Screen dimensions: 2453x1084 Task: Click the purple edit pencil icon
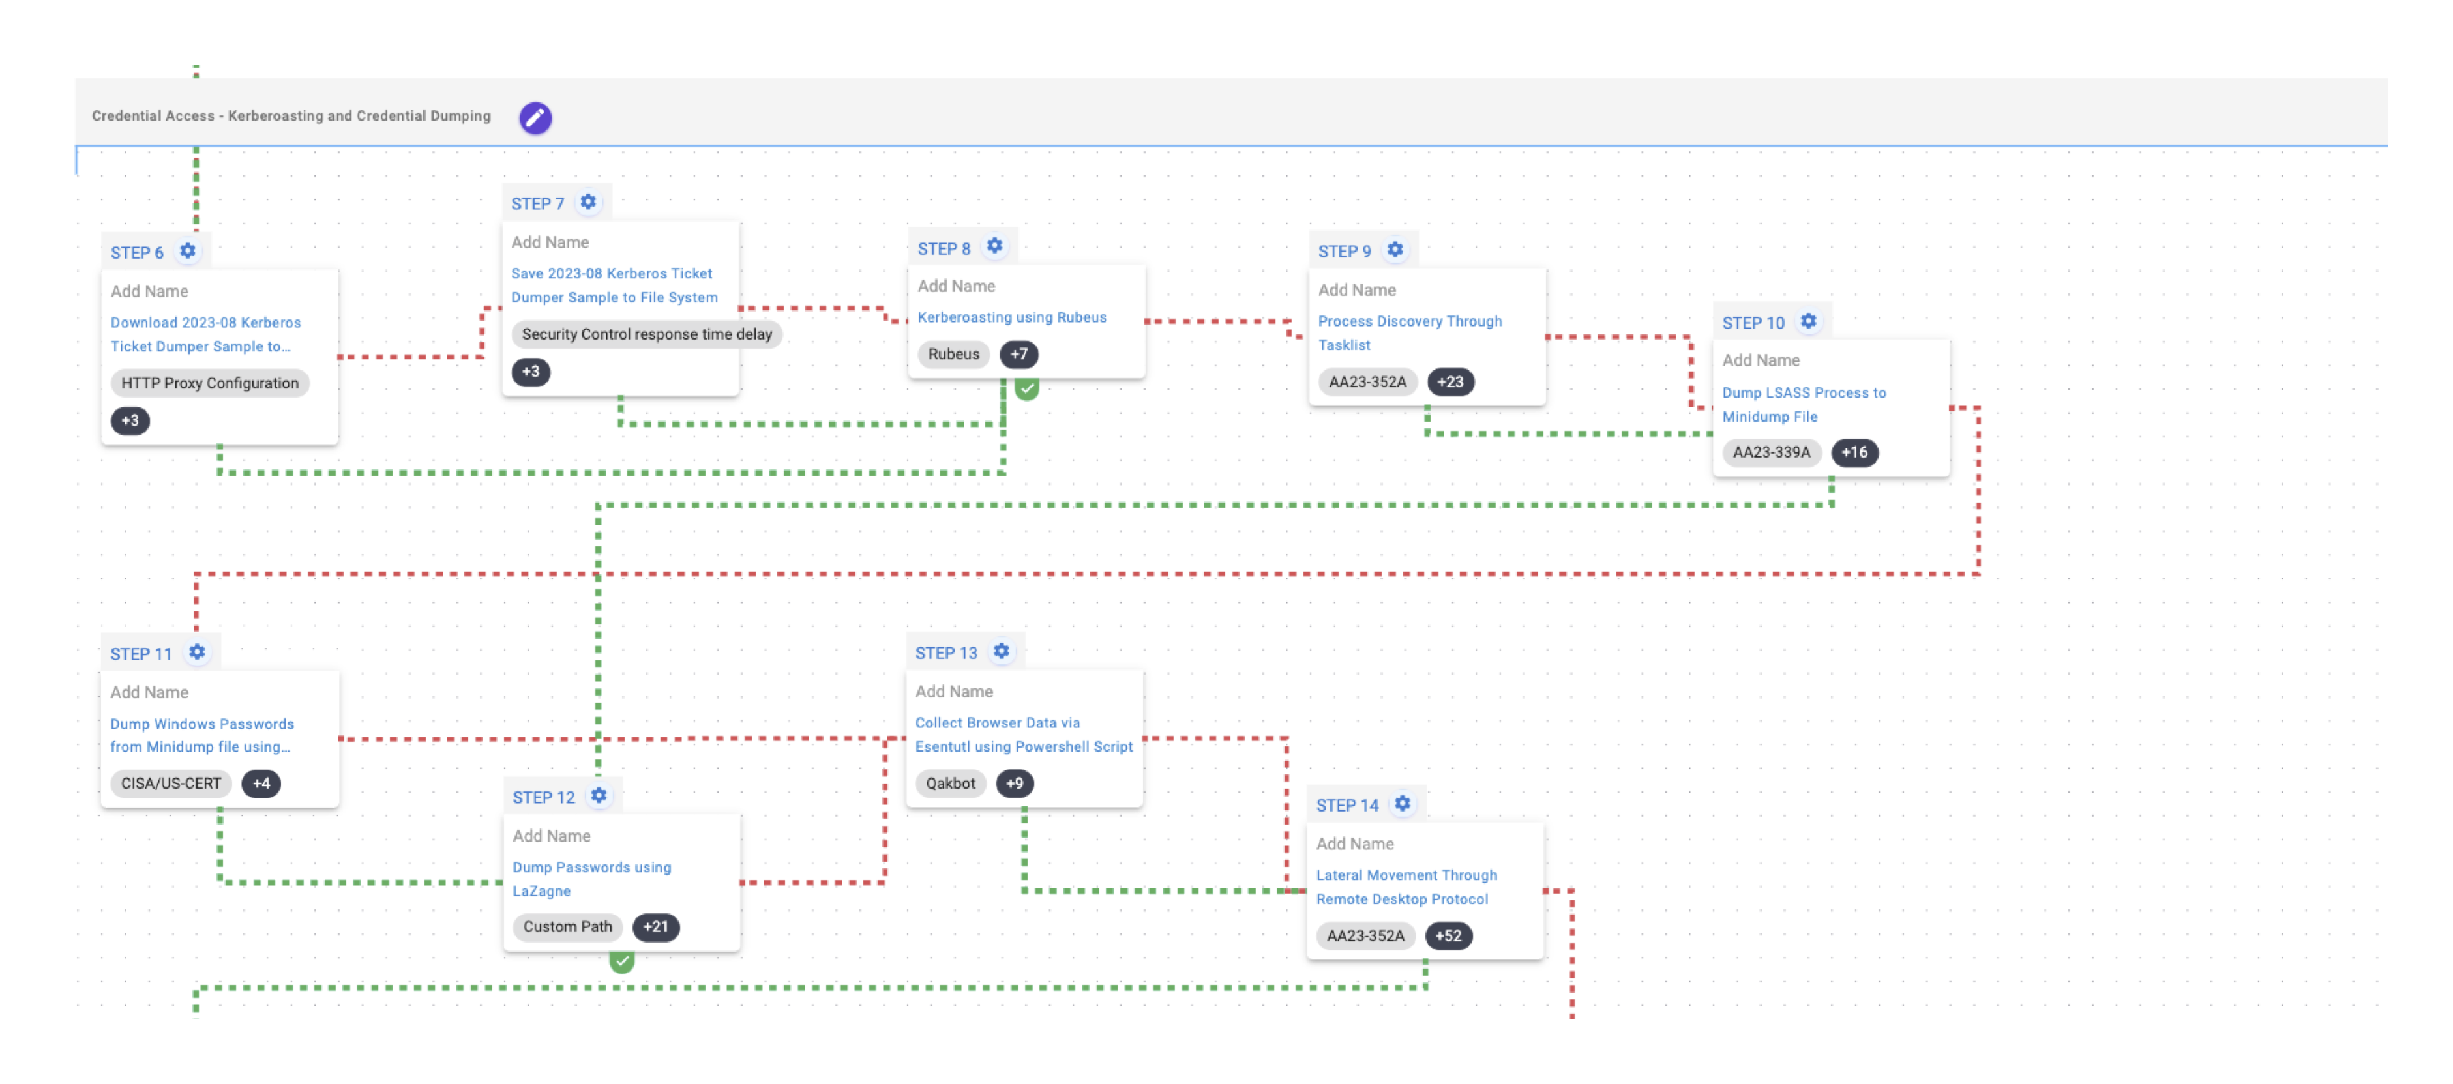pyautogui.click(x=535, y=117)
